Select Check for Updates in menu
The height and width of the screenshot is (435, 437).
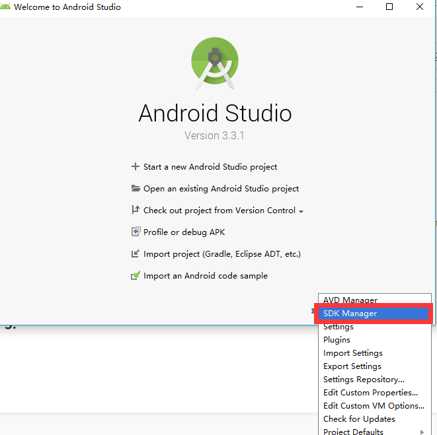click(x=375, y=419)
